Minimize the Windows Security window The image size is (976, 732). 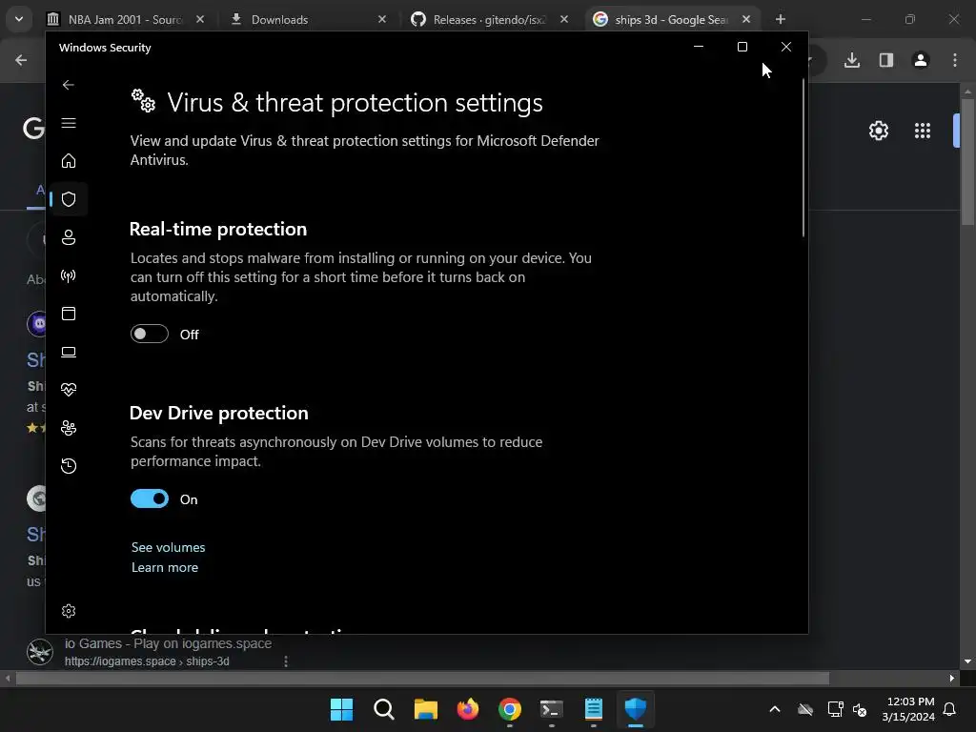pyautogui.click(x=699, y=47)
